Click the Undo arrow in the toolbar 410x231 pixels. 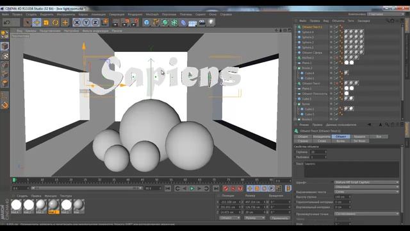(7, 22)
